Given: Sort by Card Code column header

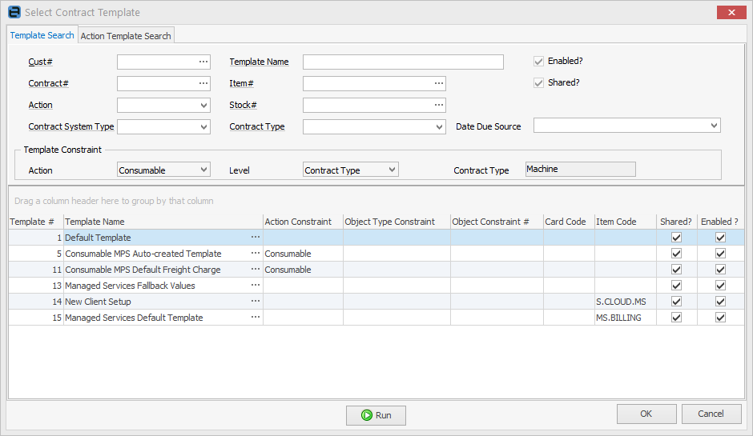Looking at the screenshot, I should 569,222.
